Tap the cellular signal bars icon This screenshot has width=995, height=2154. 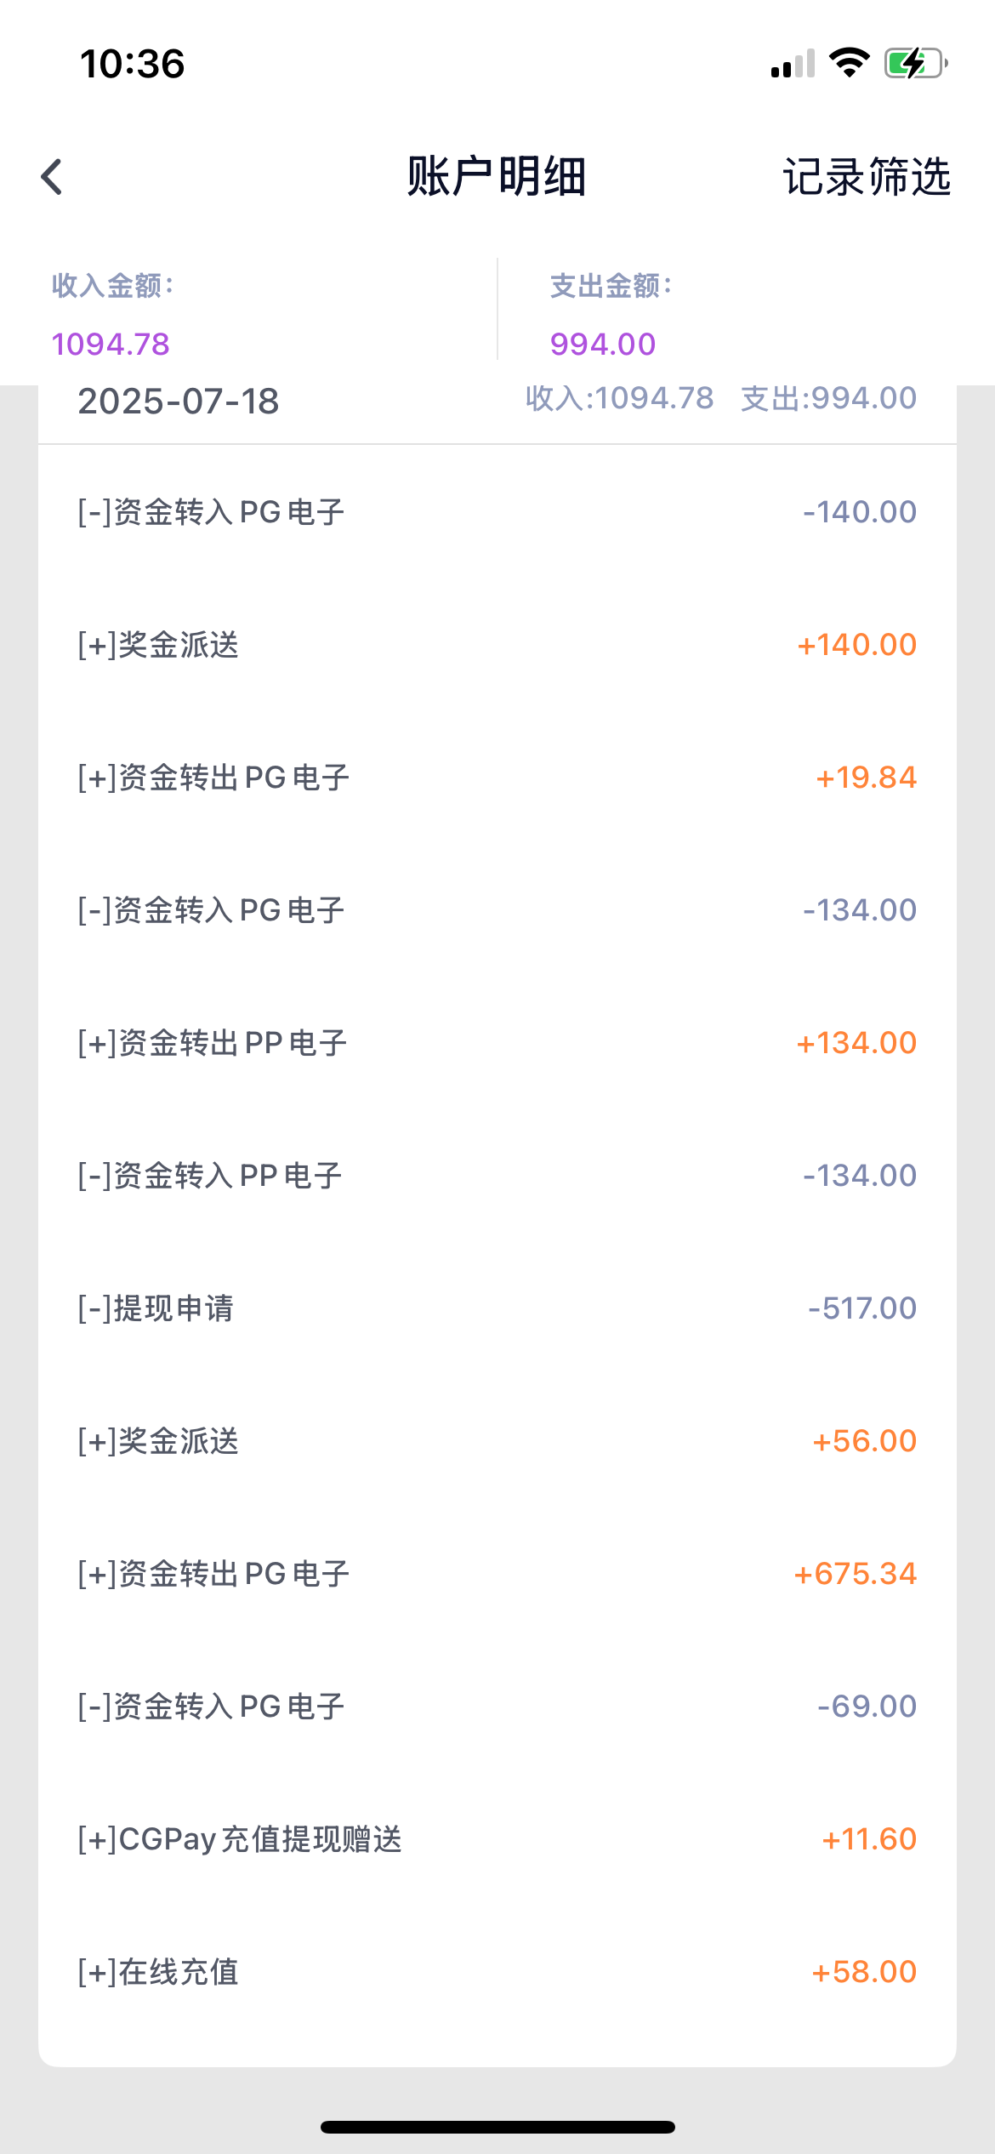coord(793,65)
